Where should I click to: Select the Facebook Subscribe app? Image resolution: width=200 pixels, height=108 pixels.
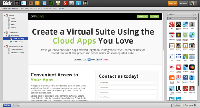coord(185,78)
